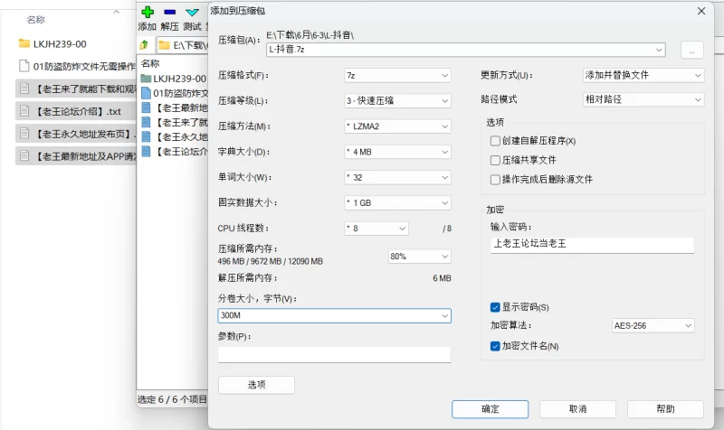Open 更新方式 添加并替换文件 dropdown
The image size is (724, 430).
point(643,75)
